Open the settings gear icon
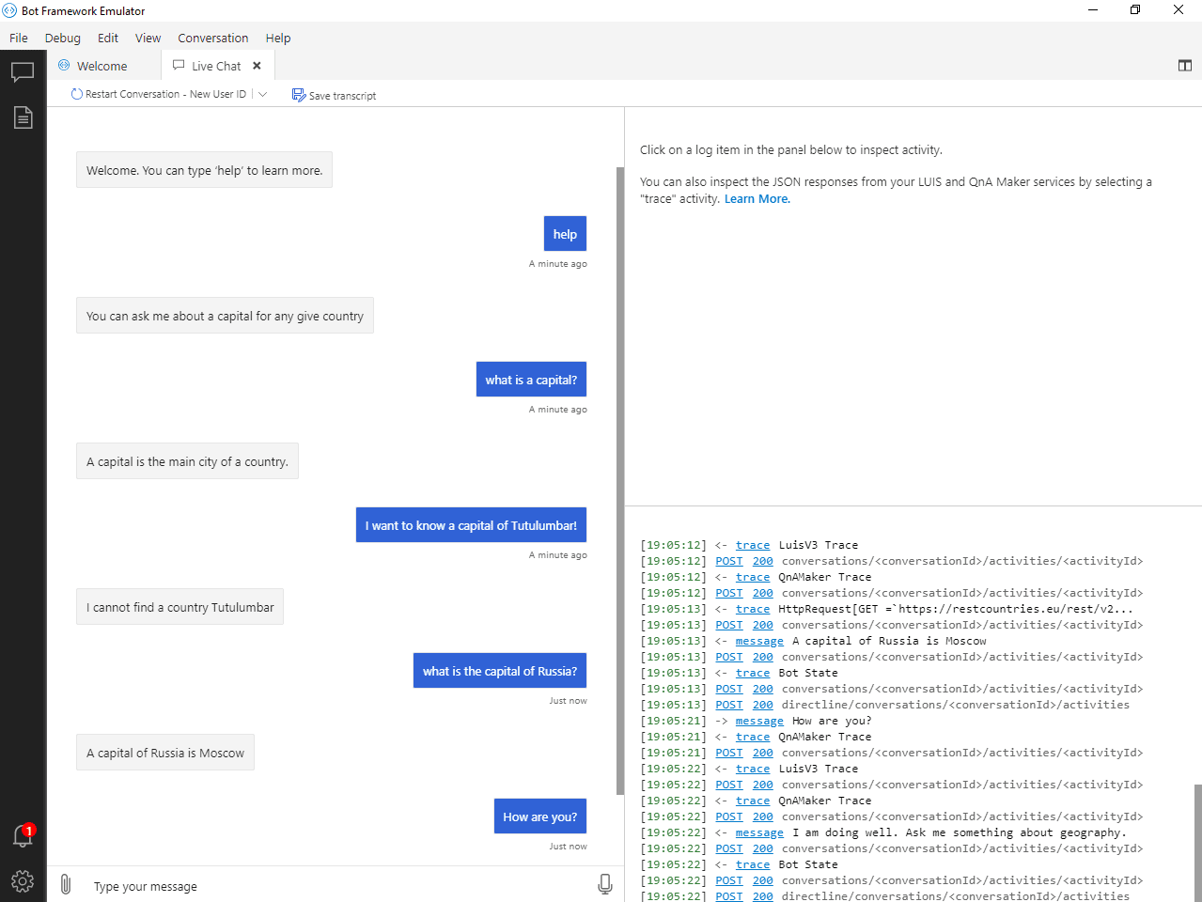1202x902 pixels. pyautogui.click(x=23, y=881)
